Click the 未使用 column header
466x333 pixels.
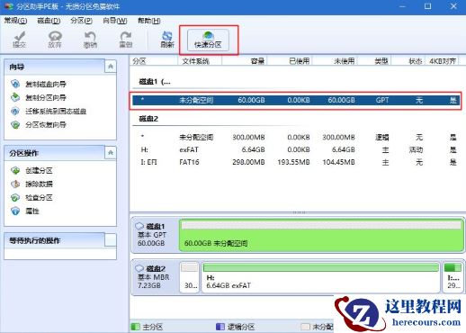[335, 61]
